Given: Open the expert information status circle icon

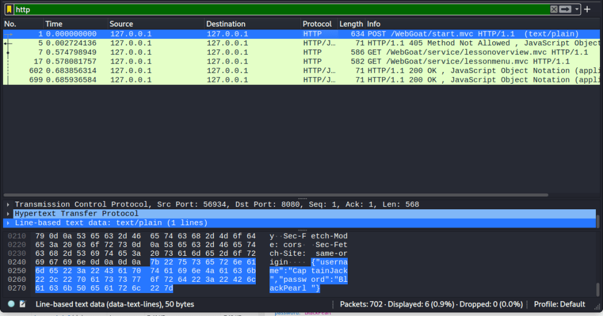Looking at the screenshot, I should (11, 304).
